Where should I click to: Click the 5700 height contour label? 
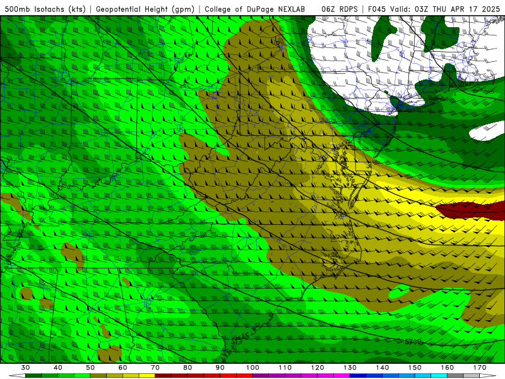tap(413, 342)
